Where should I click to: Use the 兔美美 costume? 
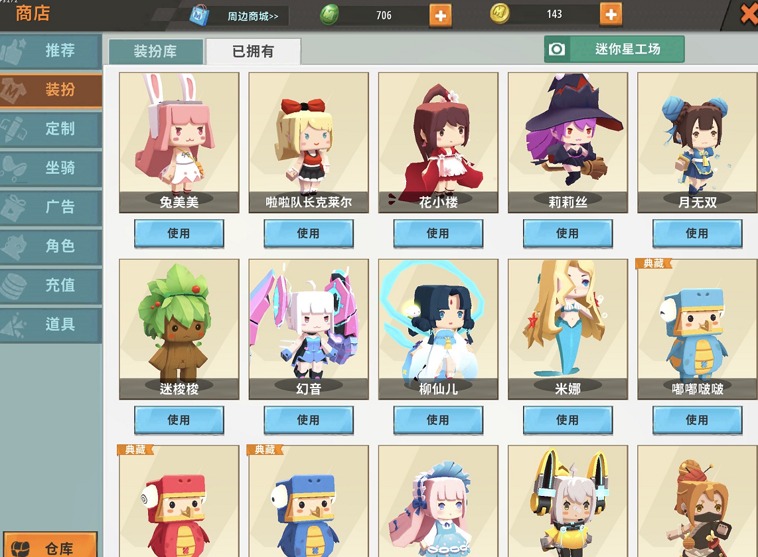pos(179,234)
